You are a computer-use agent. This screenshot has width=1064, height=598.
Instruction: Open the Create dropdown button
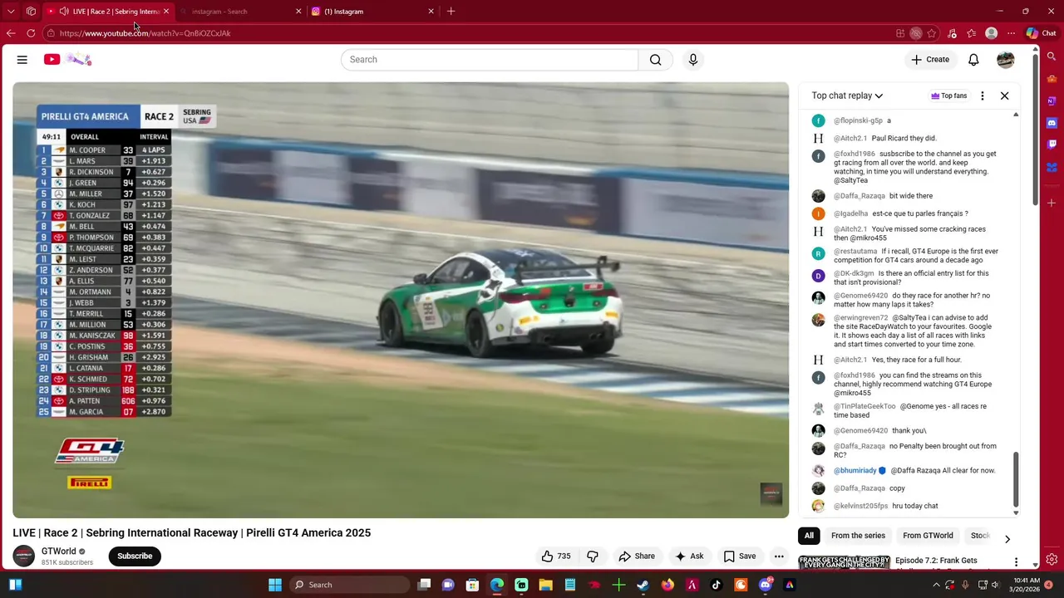(x=930, y=60)
